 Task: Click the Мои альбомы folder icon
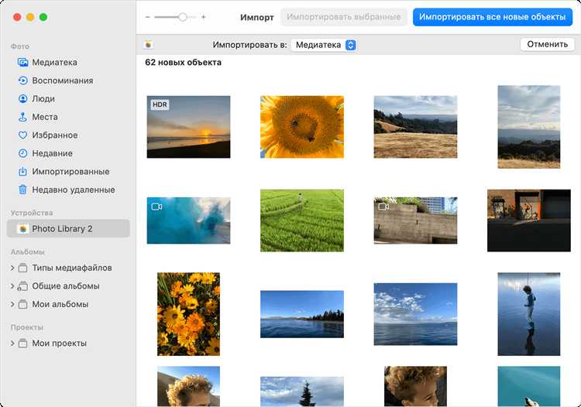click(22, 304)
